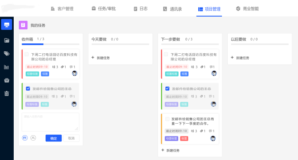Click the purple 我的任务 clipboard icon
298x160 pixels.
(x=23, y=25)
